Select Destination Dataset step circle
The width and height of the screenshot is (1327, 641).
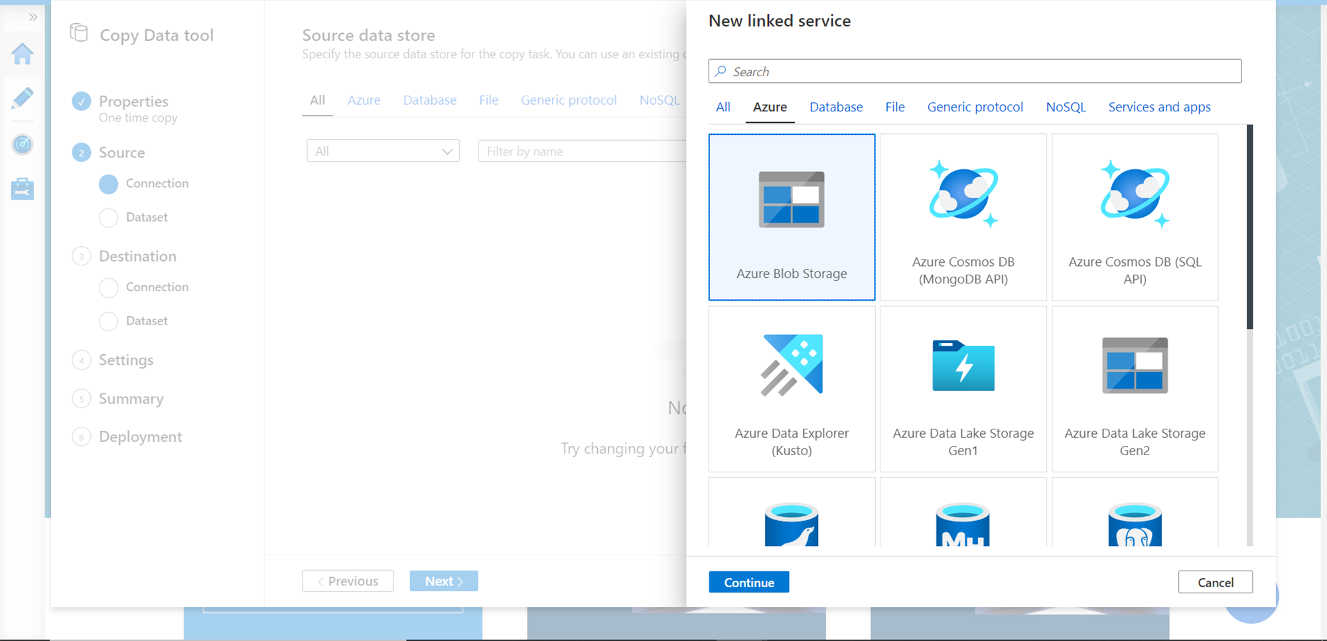(108, 321)
